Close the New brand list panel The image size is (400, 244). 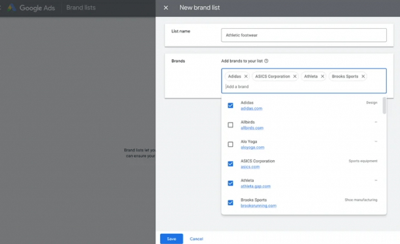(166, 8)
